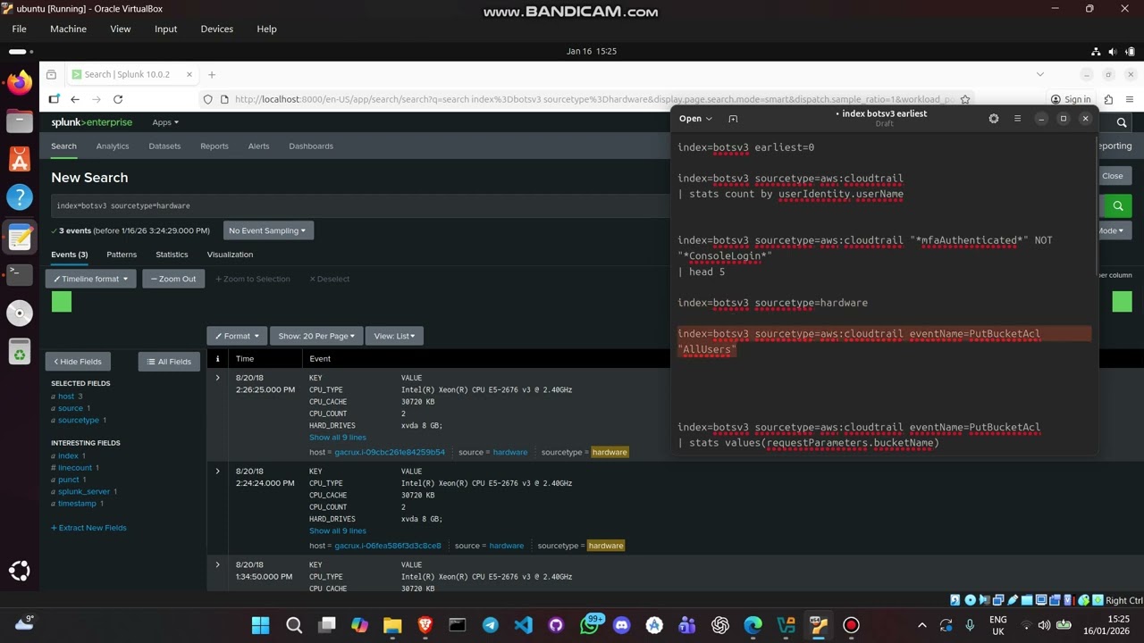This screenshot has width=1144, height=643.
Task: Click Show all 9 lines under first event
Action: coord(338,438)
